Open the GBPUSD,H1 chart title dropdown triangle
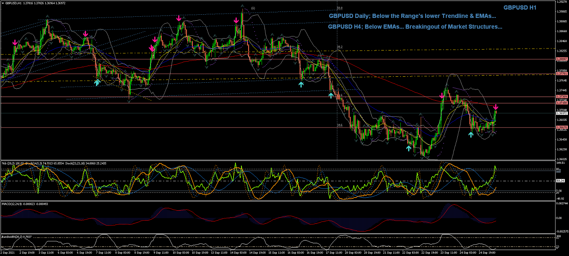Image resolution: width=569 pixels, height=256 pixels. [3, 3]
